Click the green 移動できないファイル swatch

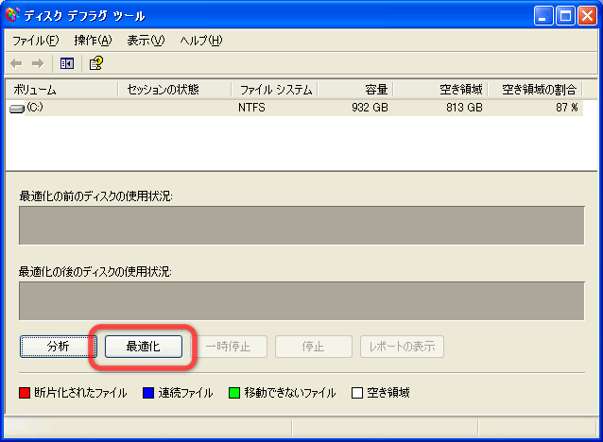point(234,393)
